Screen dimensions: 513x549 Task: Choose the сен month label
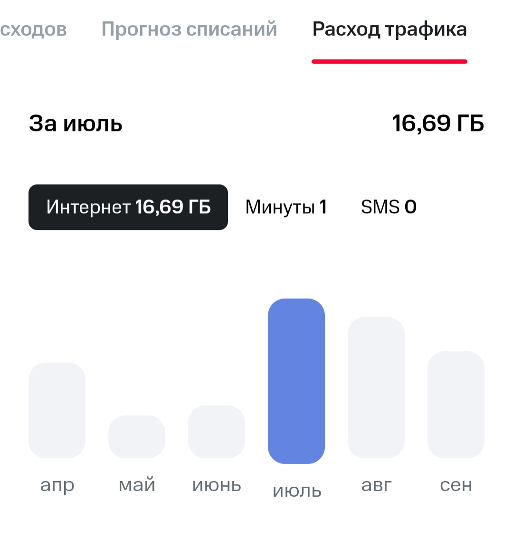point(456,485)
